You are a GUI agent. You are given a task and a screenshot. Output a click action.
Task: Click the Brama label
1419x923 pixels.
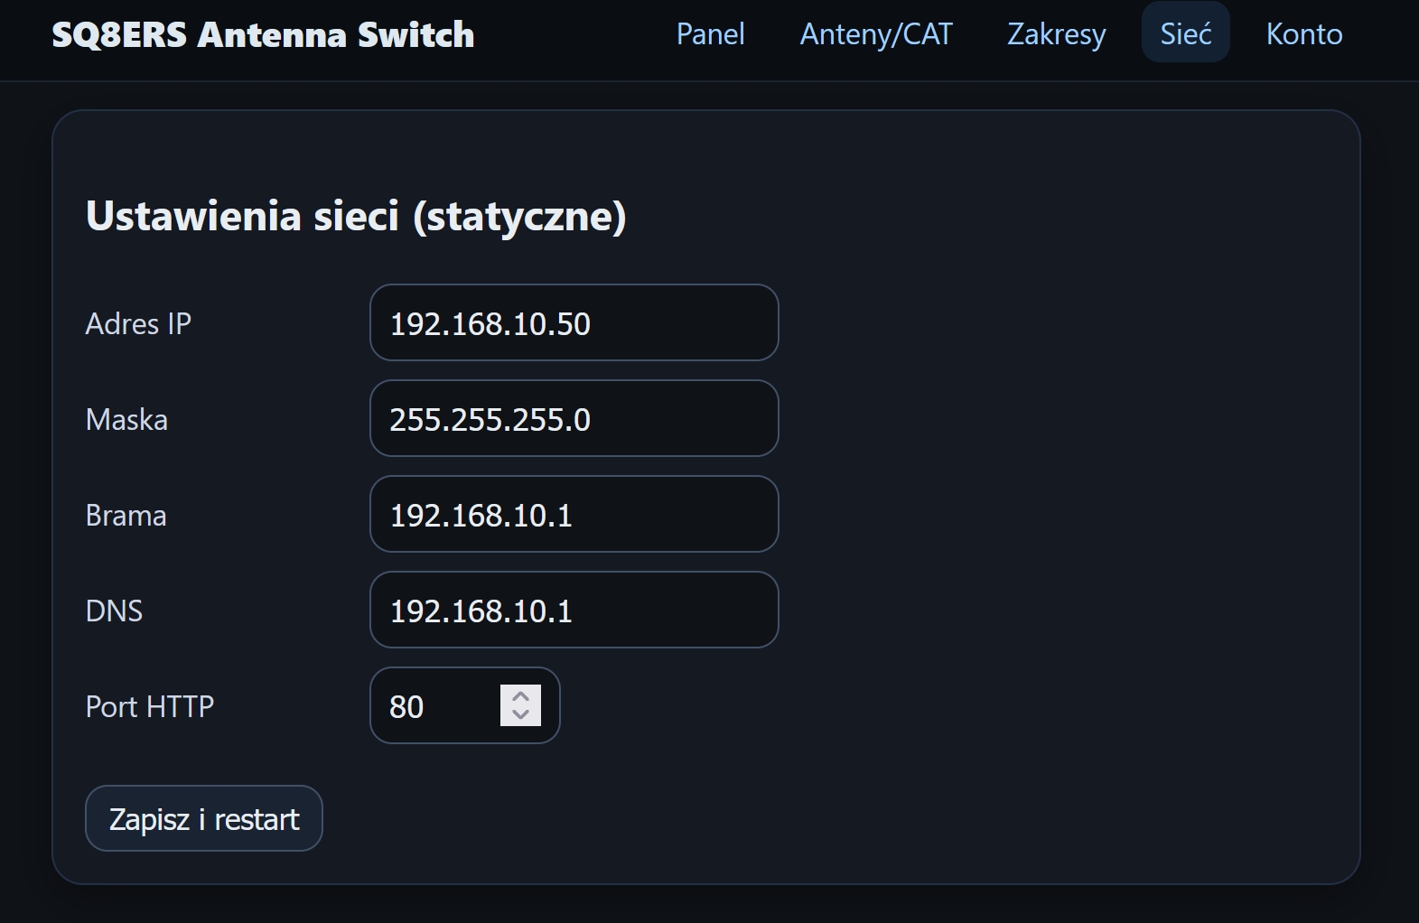click(x=126, y=515)
